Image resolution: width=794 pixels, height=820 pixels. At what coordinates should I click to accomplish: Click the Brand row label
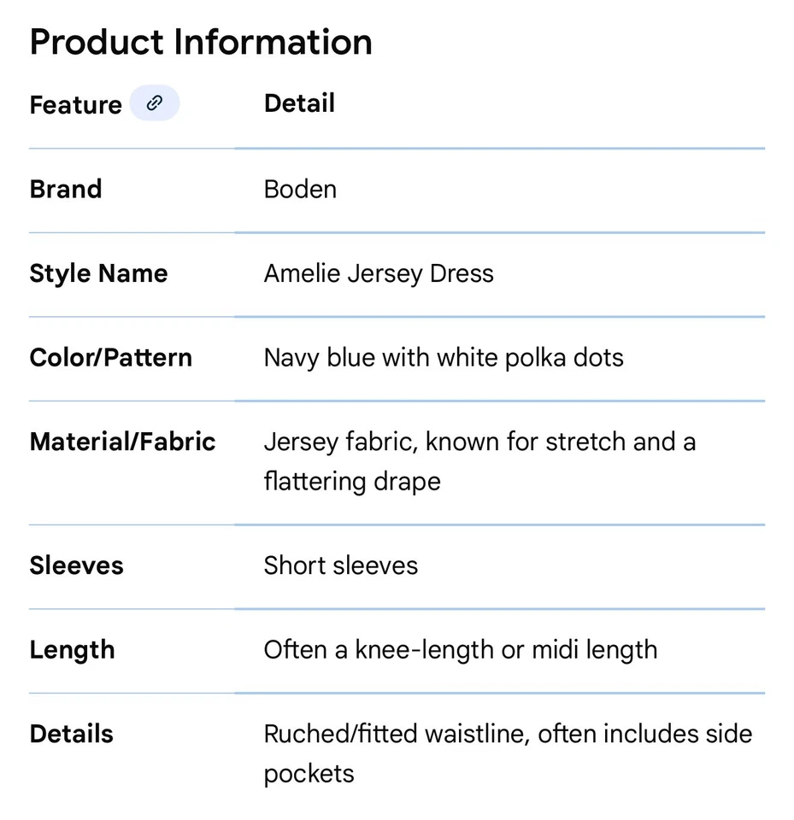(66, 189)
